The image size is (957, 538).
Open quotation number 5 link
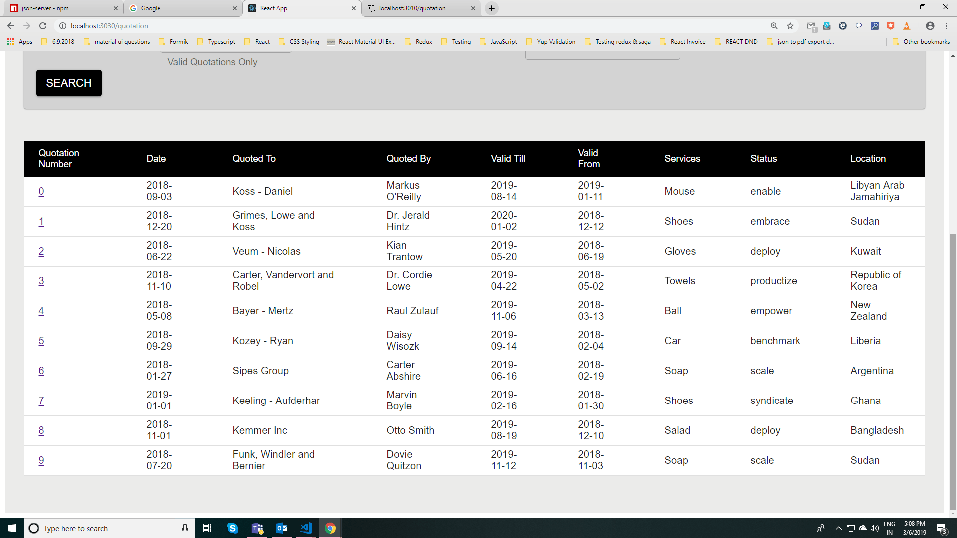(x=41, y=341)
